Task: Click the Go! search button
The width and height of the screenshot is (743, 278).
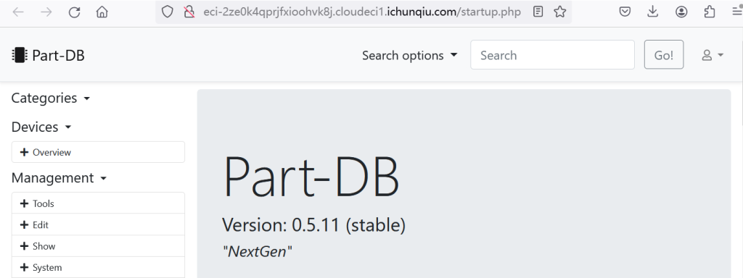Action: pyautogui.click(x=664, y=55)
